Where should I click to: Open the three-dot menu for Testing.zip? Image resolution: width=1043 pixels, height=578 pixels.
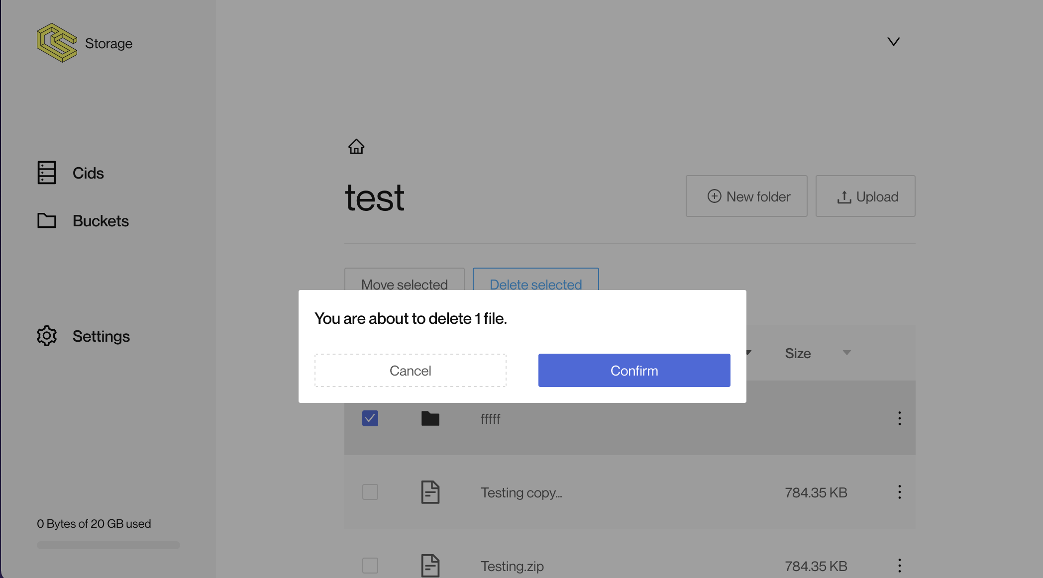click(899, 565)
